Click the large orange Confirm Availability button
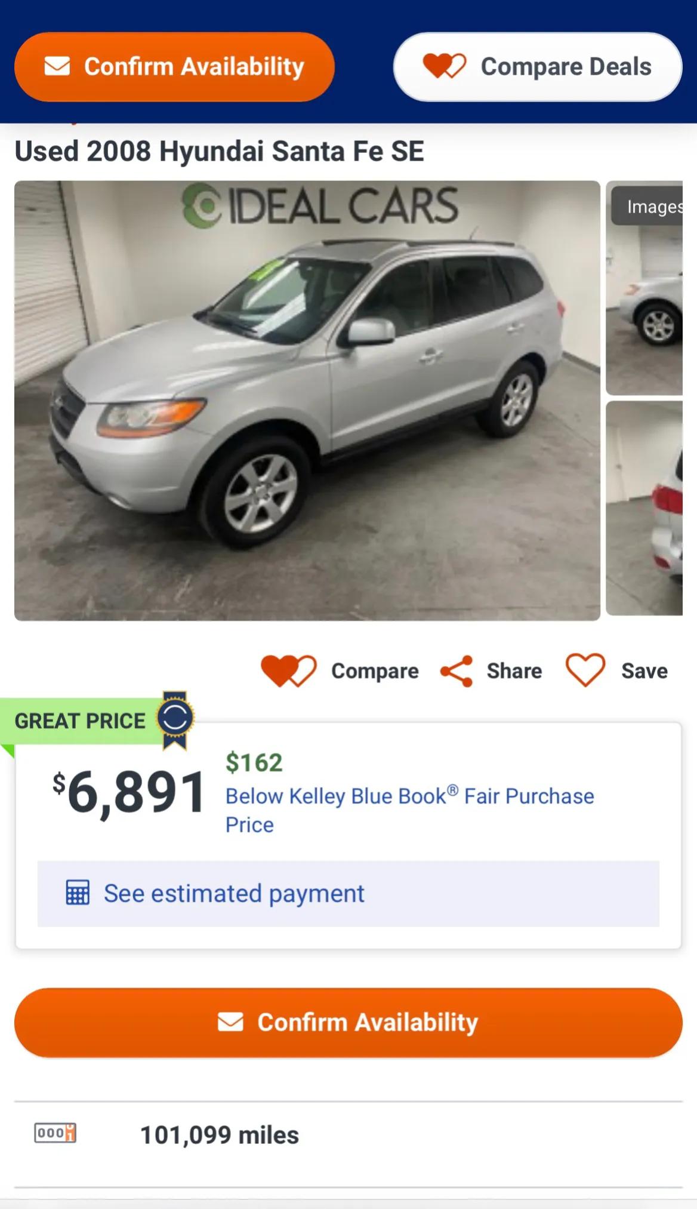The width and height of the screenshot is (697, 1209). tap(348, 1023)
